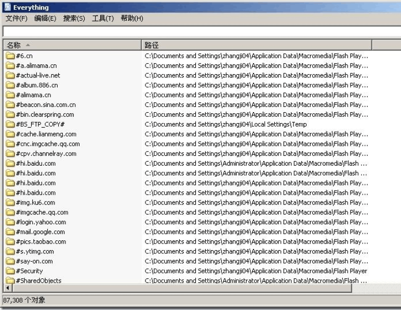Viewport: 401px width, 310px height.
Task: Select the #s.ytimg.com folder icon
Action: pyautogui.click(x=10, y=251)
